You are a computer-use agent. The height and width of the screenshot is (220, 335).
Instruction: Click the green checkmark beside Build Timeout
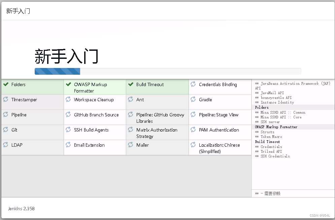point(131,84)
